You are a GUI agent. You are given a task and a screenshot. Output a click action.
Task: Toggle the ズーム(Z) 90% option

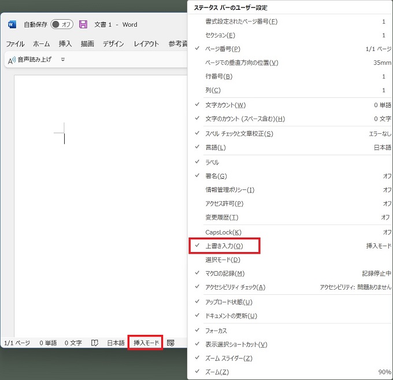point(290,372)
